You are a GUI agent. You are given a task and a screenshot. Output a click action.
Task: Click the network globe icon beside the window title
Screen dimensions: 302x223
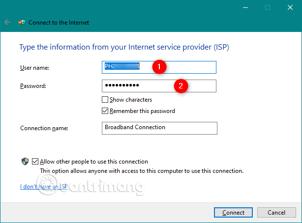[22, 23]
